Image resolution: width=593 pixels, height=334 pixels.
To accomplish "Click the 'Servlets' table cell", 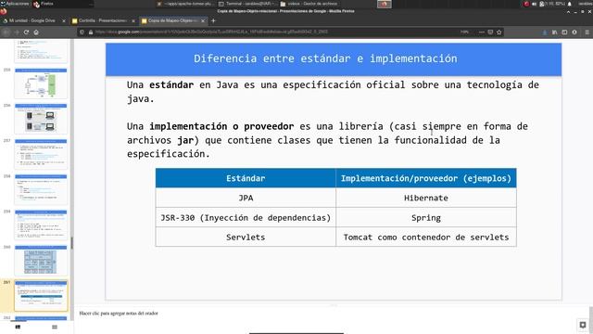I will [246, 238].
